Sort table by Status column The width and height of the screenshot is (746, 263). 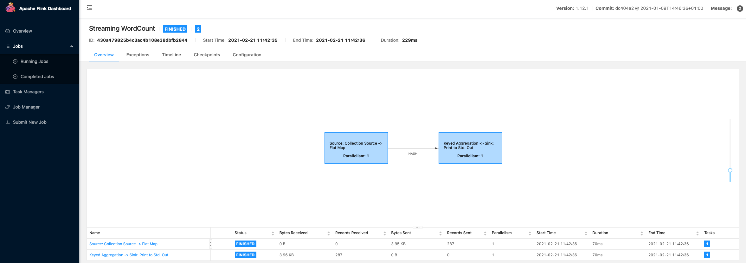tap(273, 233)
